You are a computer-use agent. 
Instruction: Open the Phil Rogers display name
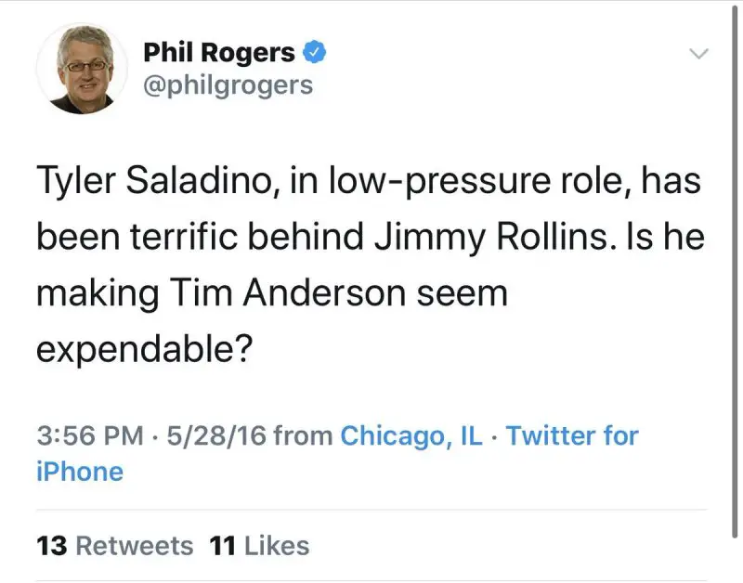(219, 53)
